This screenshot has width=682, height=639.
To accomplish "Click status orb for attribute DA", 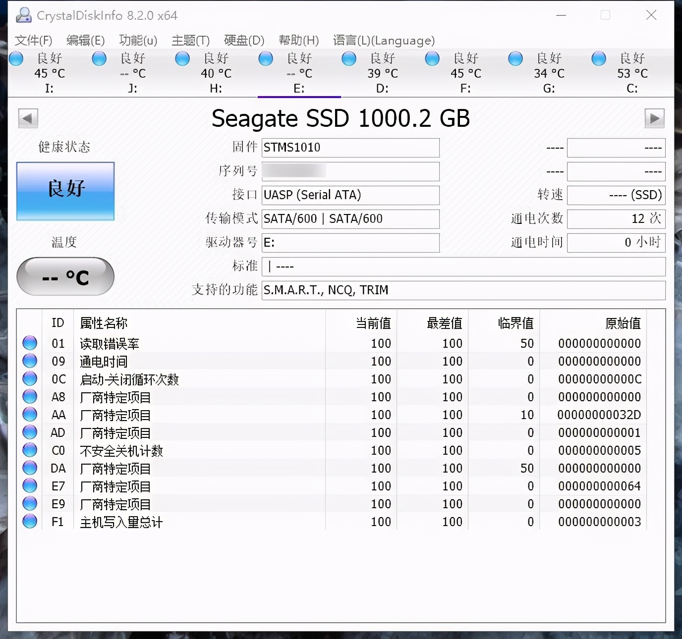I will [x=30, y=468].
